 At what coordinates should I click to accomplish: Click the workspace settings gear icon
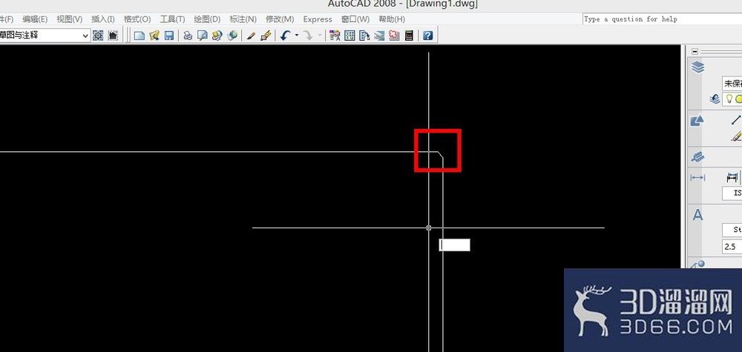(98, 36)
